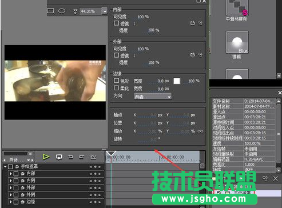Image resolution: width=282 pixels, height=208 pixels.
Task: Open the 自适 timeline scale dropdown
Action: point(29,160)
